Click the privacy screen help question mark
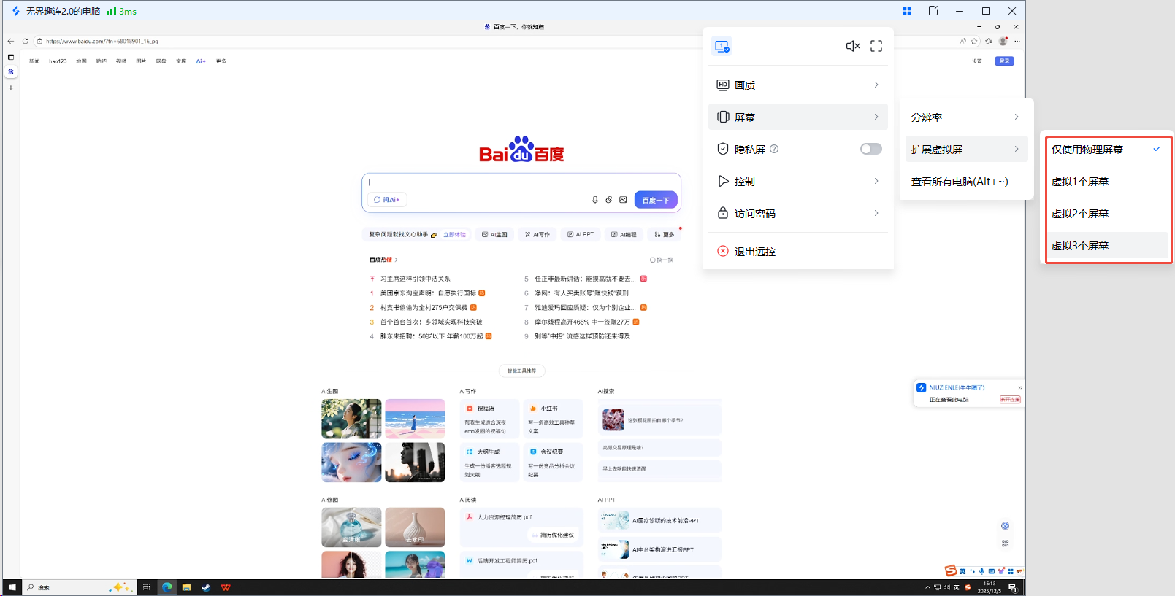 774,149
